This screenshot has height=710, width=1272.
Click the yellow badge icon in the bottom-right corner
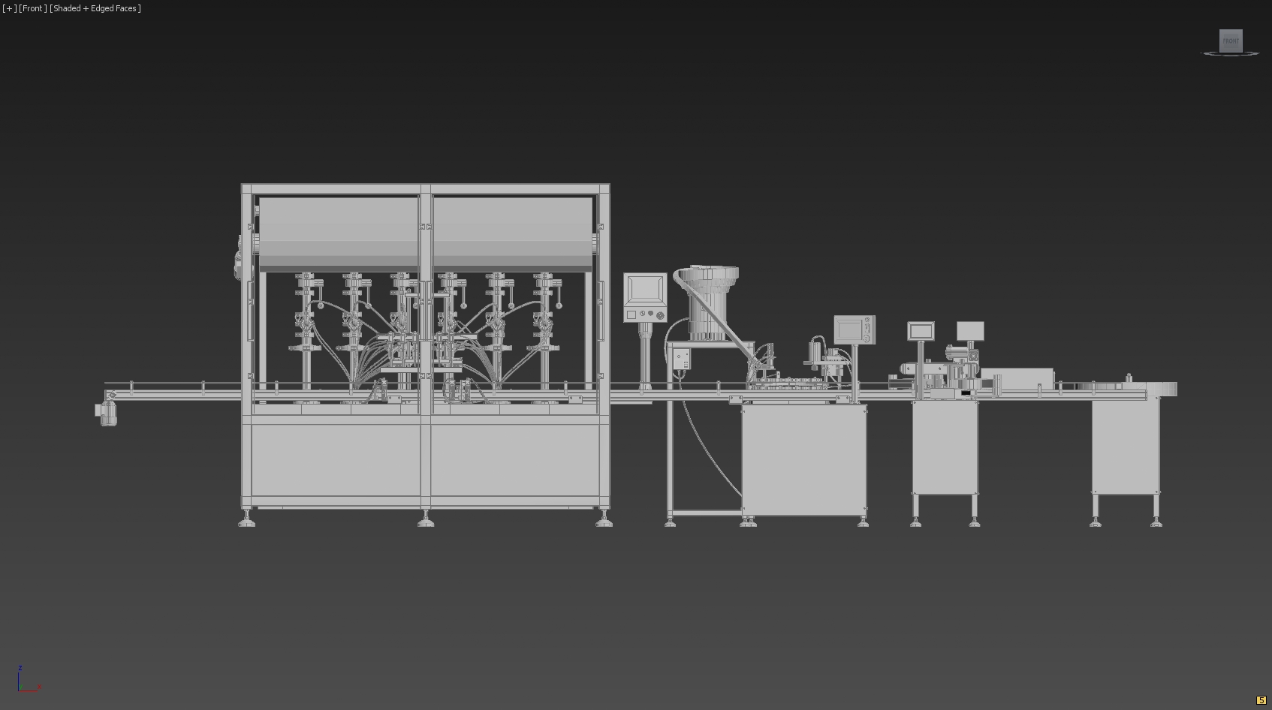(x=1261, y=700)
